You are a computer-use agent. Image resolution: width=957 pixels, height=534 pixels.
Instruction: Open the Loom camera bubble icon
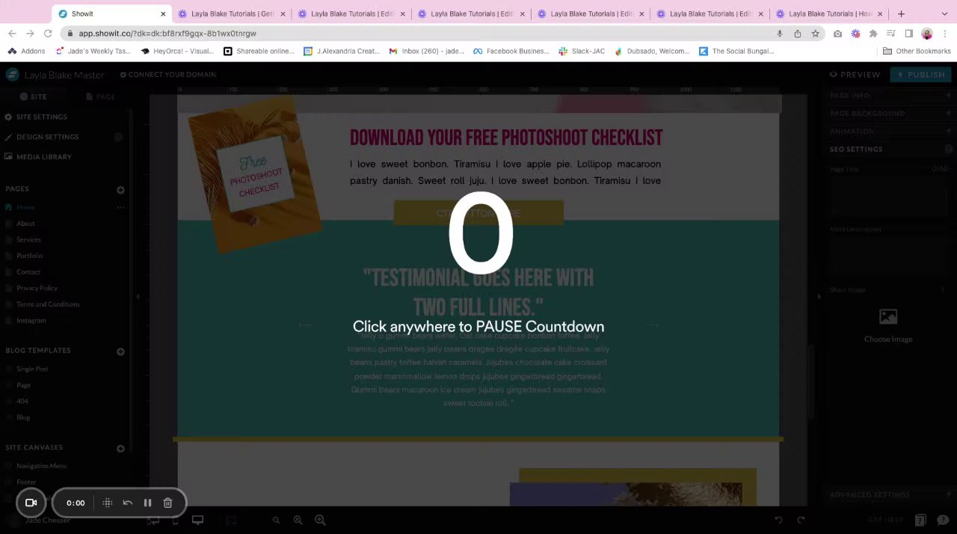(x=31, y=503)
